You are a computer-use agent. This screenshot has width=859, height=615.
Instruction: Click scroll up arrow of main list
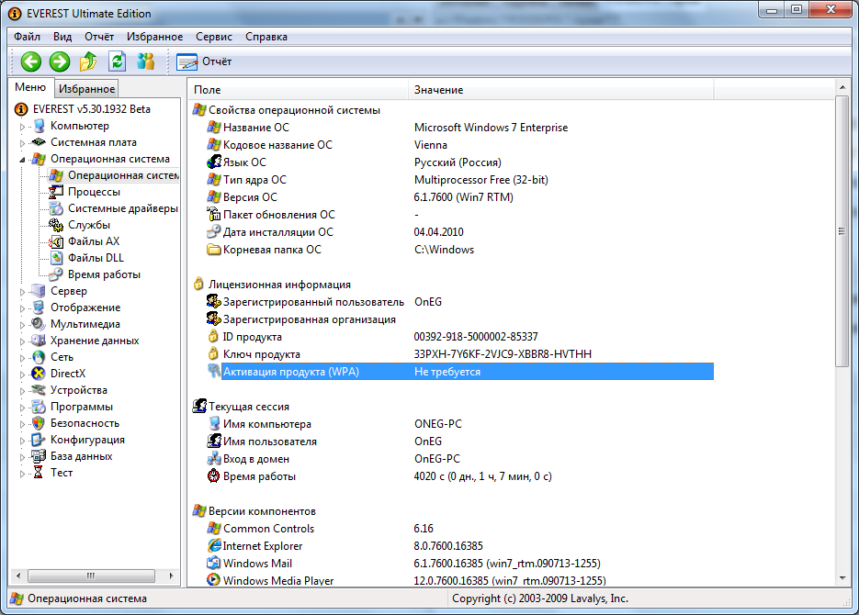tap(842, 87)
